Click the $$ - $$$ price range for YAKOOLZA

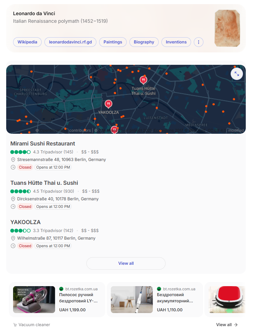pos(90,231)
